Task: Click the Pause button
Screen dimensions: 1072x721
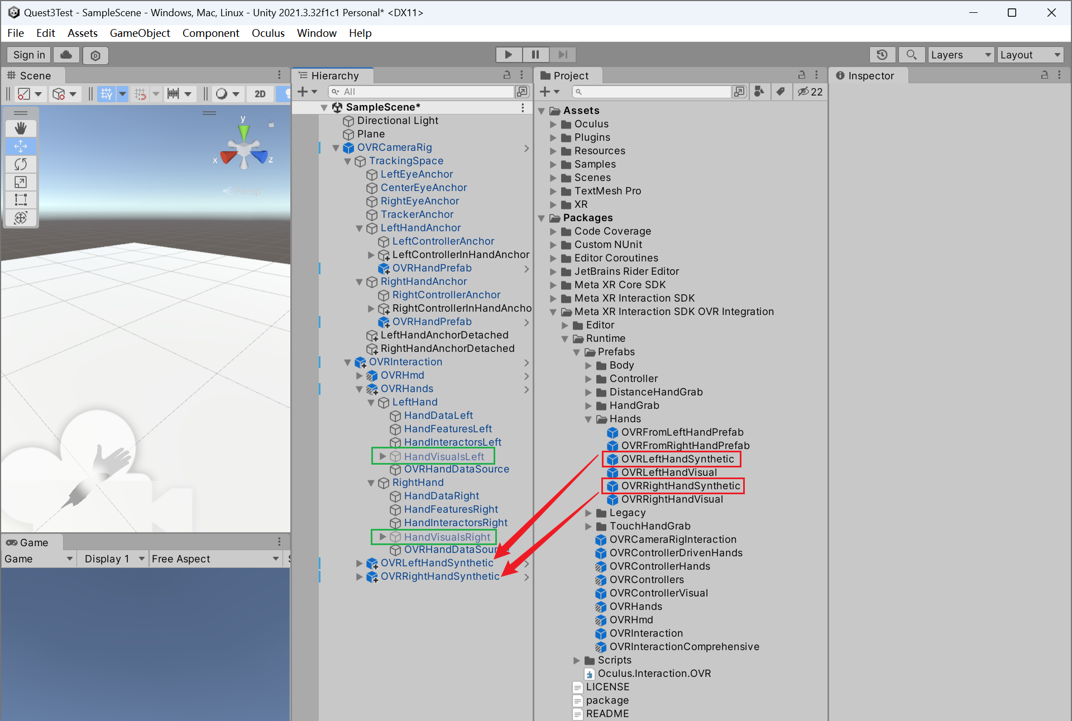Action: pos(535,55)
